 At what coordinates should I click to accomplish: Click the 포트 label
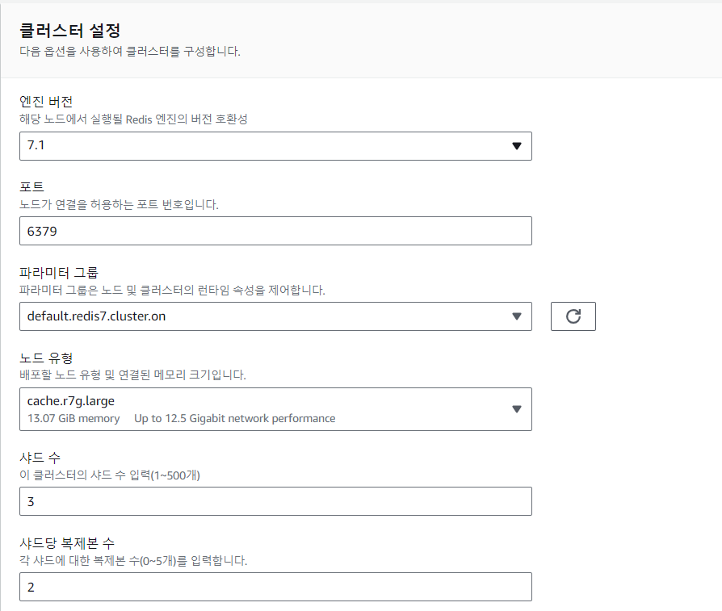point(31,186)
